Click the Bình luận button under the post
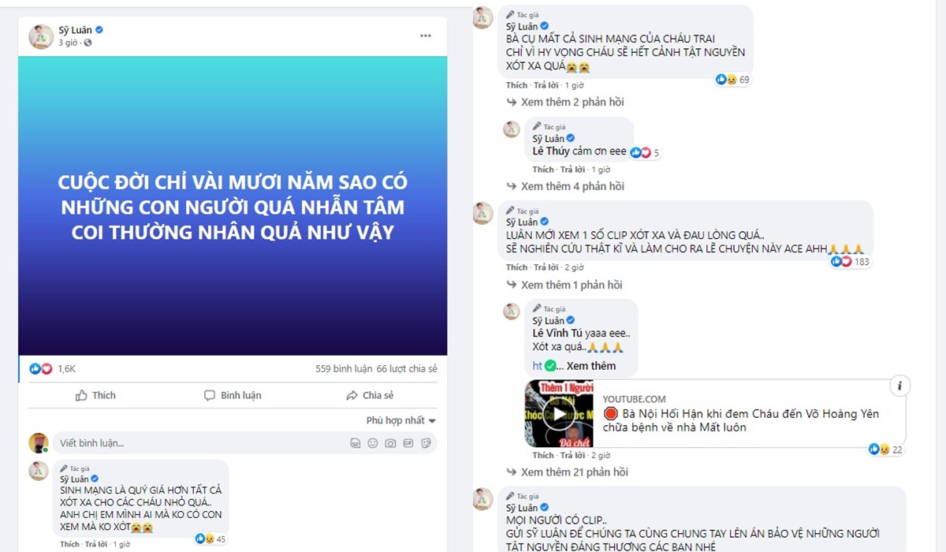Viewport: 946px width, 552px height. (233, 396)
